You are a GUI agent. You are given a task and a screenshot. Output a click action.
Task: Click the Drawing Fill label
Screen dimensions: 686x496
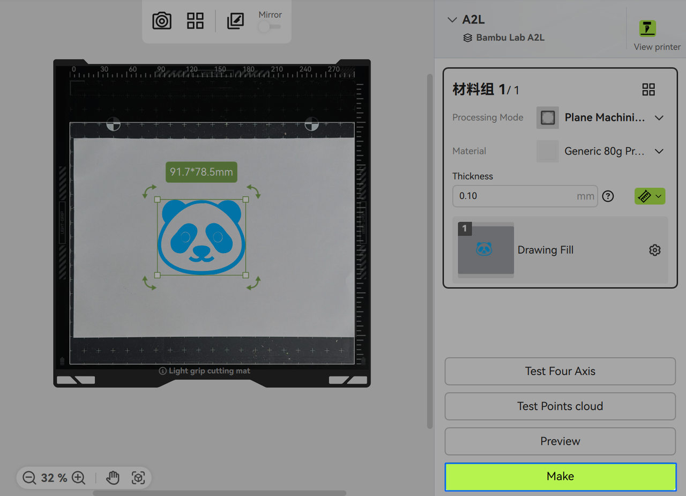pos(546,250)
